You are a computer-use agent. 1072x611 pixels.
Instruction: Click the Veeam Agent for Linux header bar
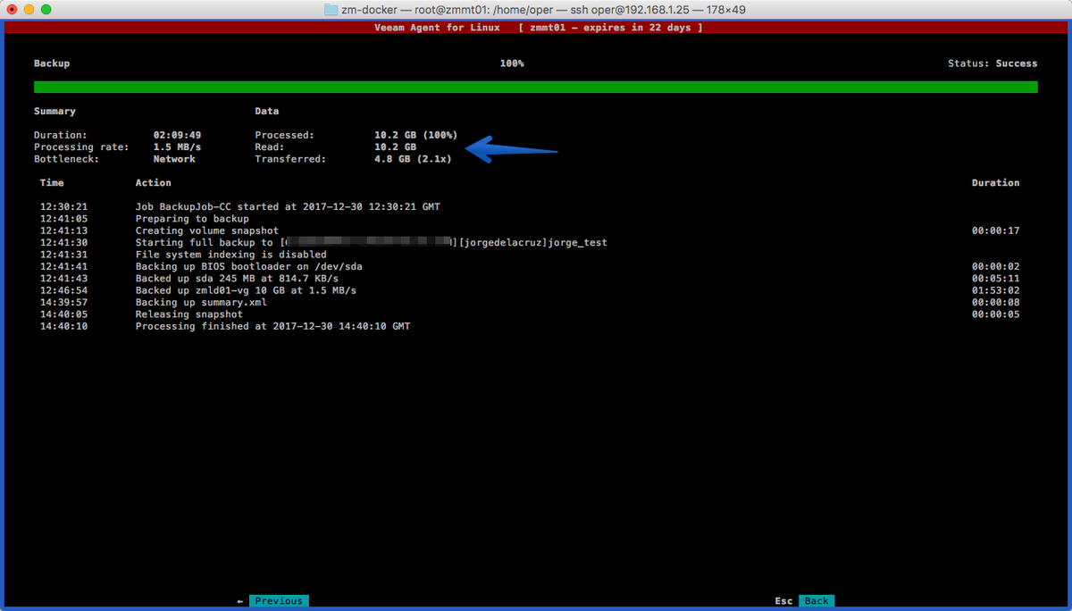pyautogui.click(x=536, y=28)
